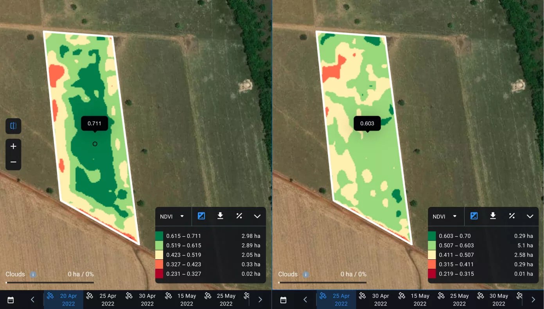Image resolution: width=544 pixels, height=309 pixels.
Task: Click orange 0.327 – 0.423 swatch
Action: coord(159,264)
